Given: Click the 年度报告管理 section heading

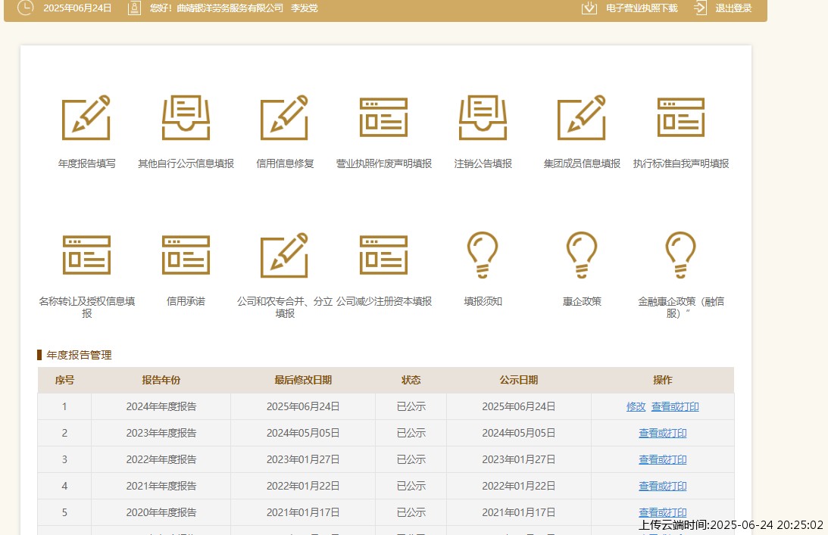Looking at the screenshot, I should coord(80,355).
